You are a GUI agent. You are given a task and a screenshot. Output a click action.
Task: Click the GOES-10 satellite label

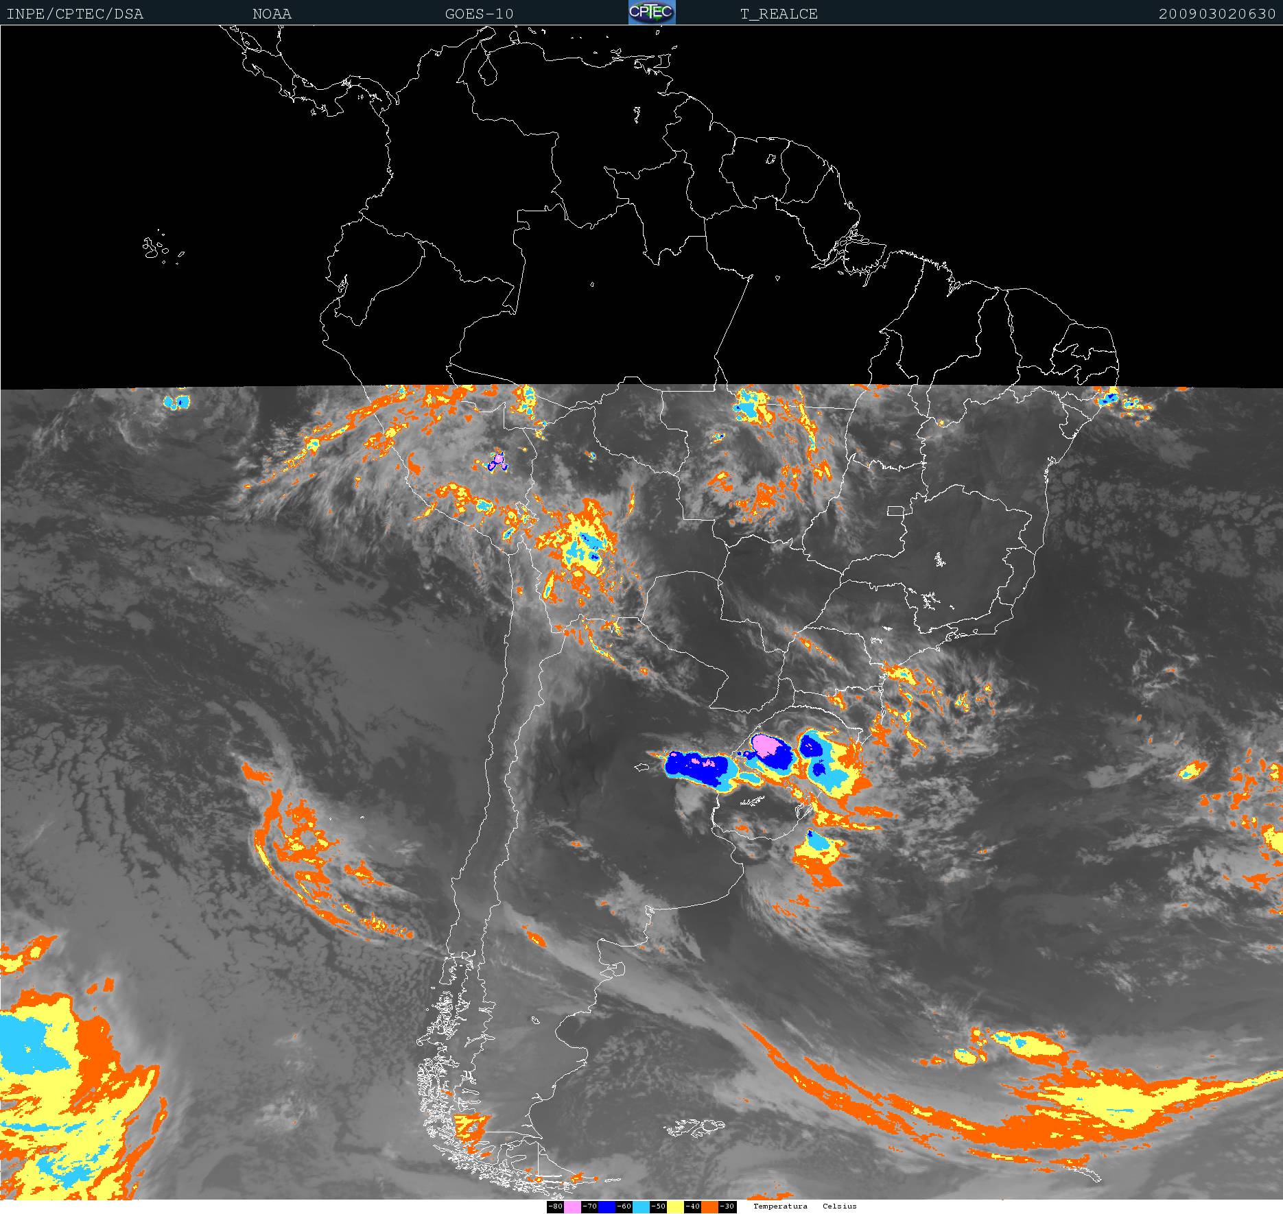point(479,14)
